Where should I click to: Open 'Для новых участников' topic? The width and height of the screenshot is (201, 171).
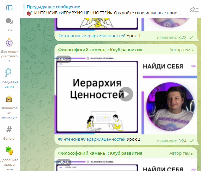[9, 50]
